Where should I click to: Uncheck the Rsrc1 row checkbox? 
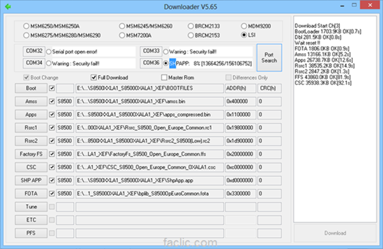(52, 128)
